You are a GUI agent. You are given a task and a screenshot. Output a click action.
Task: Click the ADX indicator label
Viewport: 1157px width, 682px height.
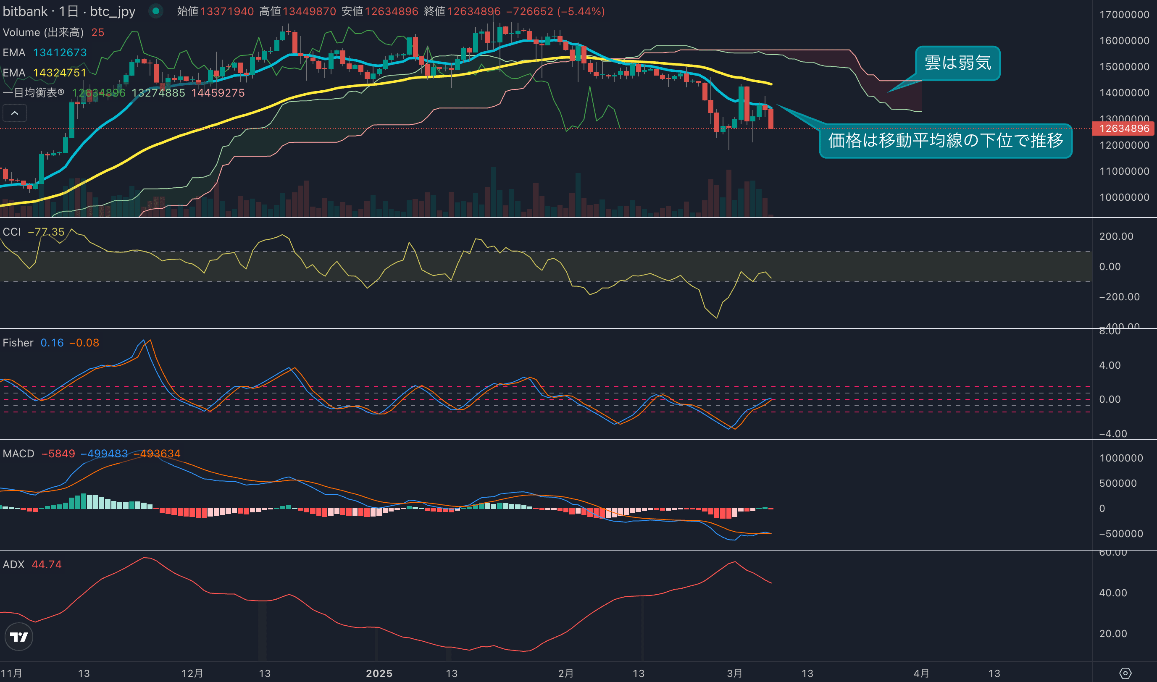pos(14,564)
